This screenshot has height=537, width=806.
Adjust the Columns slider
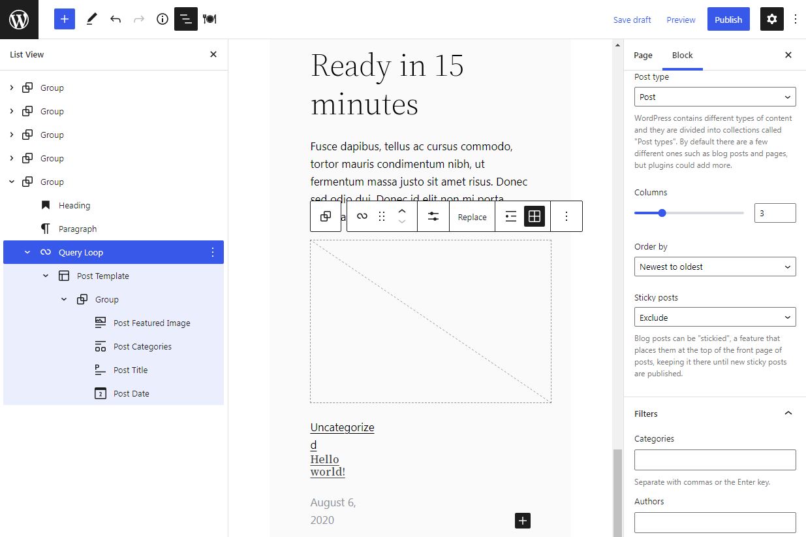click(662, 213)
